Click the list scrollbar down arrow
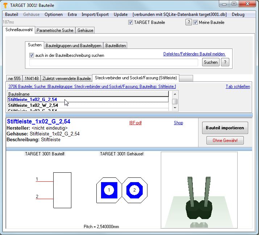259x235 pixels. (x=175, y=108)
